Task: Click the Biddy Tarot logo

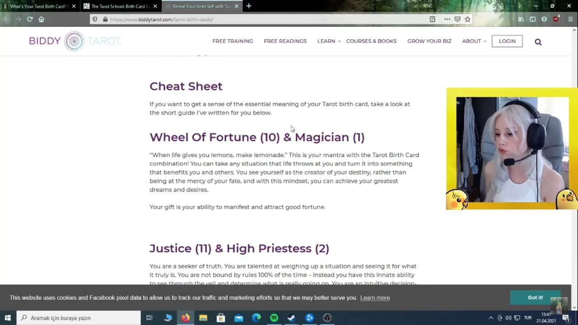Action: (x=75, y=41)
